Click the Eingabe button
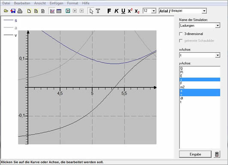 pyautogui.click(x=195, y=154)
